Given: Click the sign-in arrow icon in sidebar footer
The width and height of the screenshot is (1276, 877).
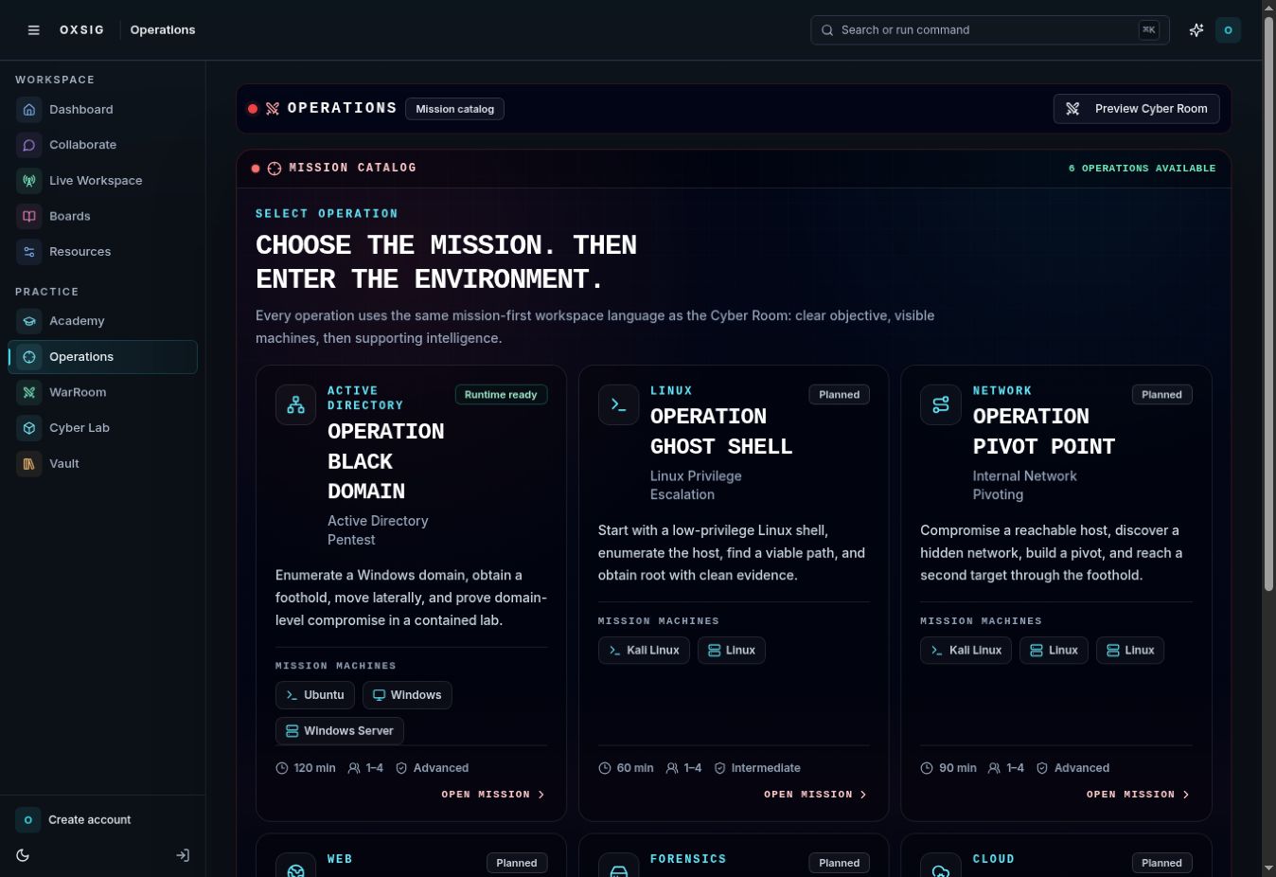Looking at the screenshot, I should (183, 855).
